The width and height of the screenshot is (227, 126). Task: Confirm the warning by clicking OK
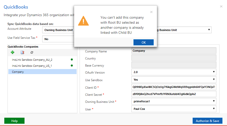tap(144, 42)
